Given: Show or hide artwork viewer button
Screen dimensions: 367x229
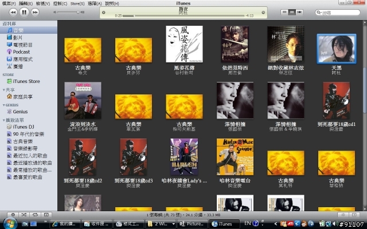Looking at the screenshot, I should point(46,215).
